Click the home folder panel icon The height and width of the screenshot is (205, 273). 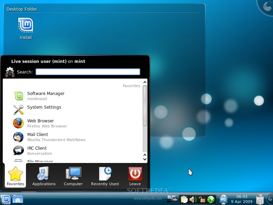[x=18, y=199]
